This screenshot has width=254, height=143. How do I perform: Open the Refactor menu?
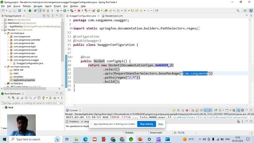(27, 6)
